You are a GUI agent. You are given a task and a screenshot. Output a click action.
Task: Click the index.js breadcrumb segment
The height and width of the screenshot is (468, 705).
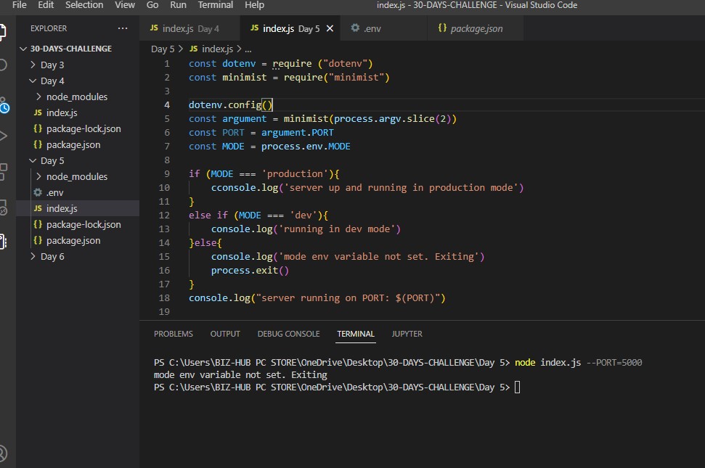[211, 49]
